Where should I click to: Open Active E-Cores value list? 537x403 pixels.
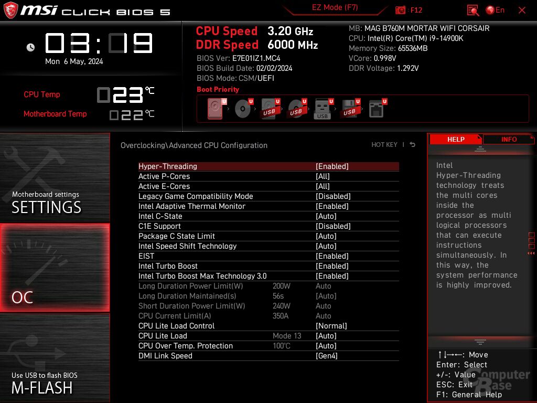click(323, 186)
